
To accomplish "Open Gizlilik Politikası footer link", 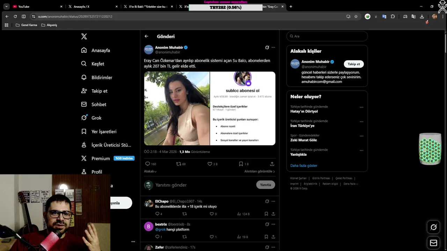I will pyautogui.click(x=321, y=178).
